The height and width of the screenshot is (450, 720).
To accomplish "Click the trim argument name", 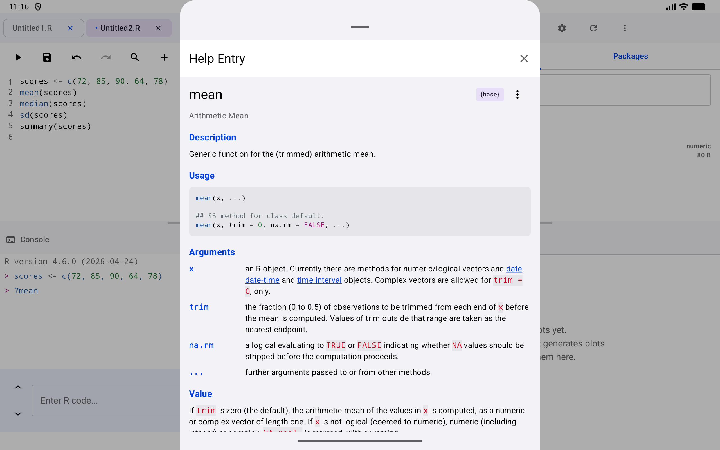I will (x=199, y=307).
